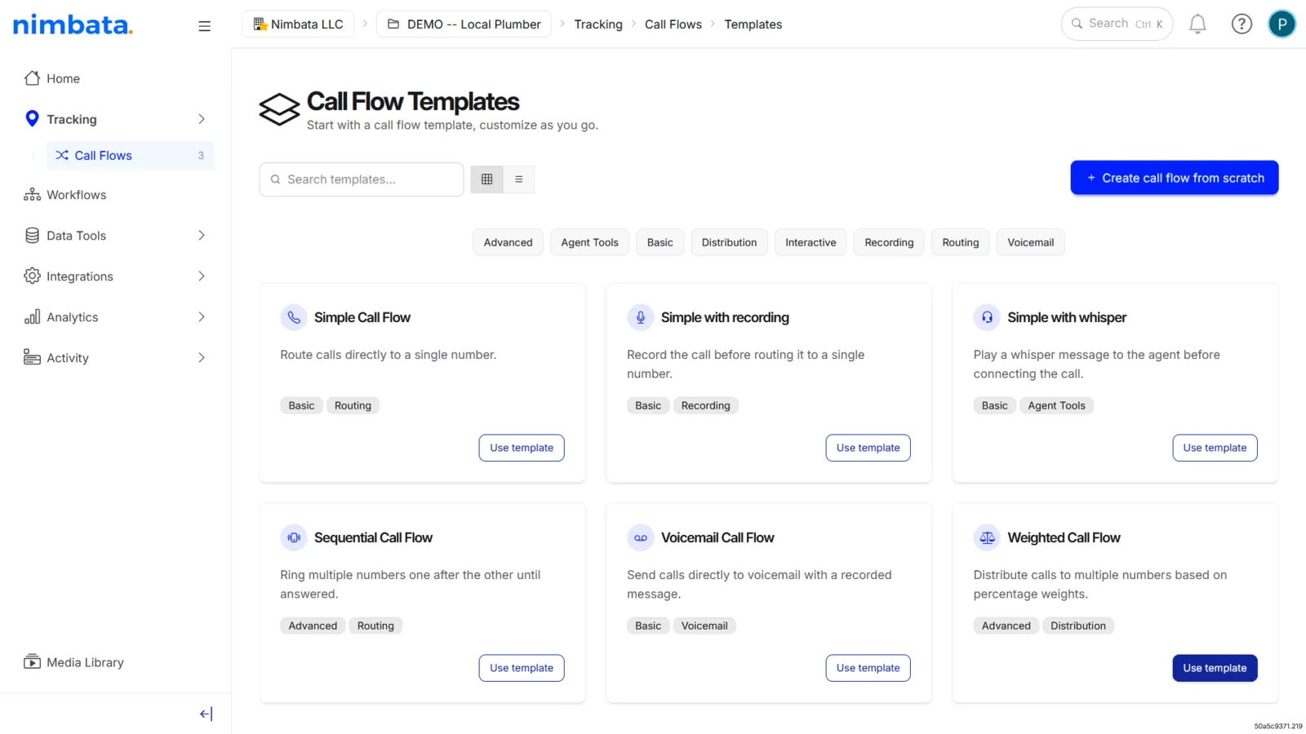The width and height of the screenshot is (1306, 734).
Task: Click the Sequential Call Flow ring icon
Action: [x=294, y=537]
